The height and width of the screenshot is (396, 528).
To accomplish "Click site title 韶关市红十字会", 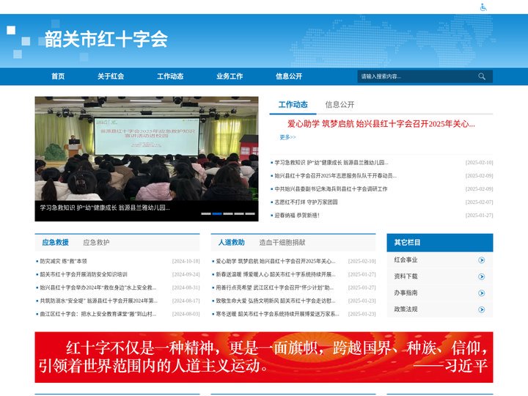I will 106,39.
